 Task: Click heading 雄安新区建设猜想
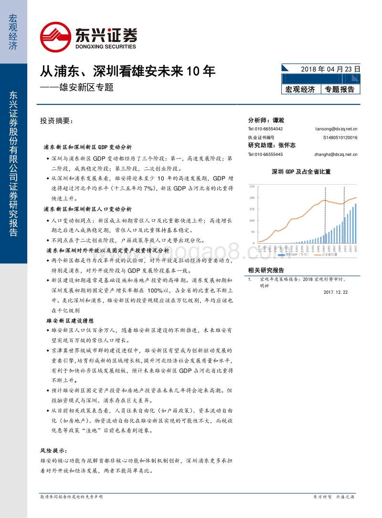tap(70, 321)
